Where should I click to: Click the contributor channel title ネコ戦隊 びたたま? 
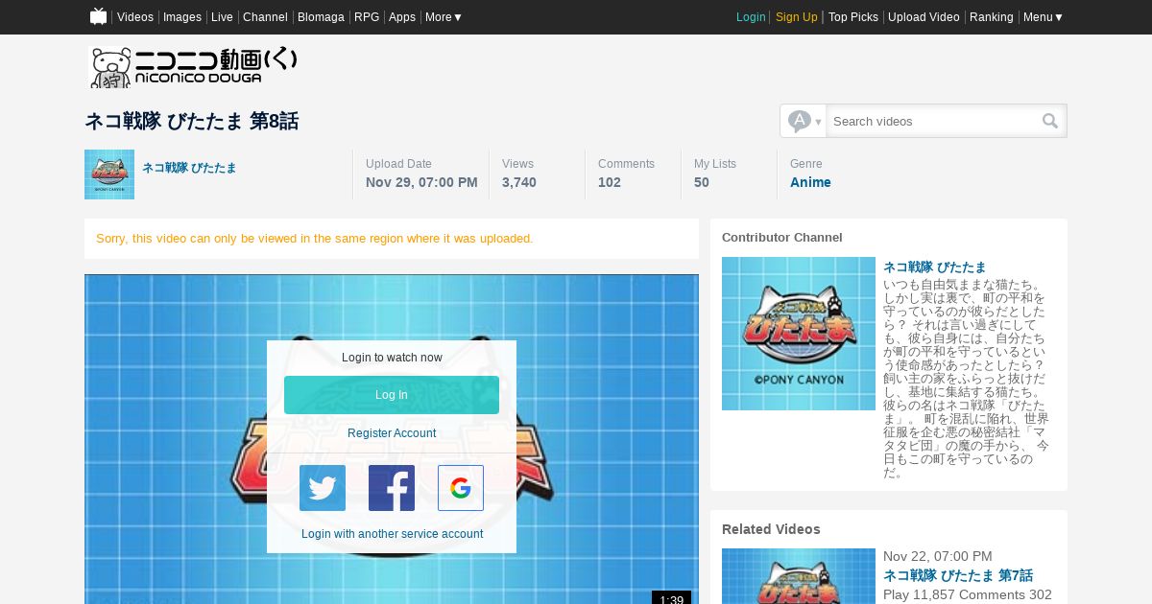click(x=934, y=267)
